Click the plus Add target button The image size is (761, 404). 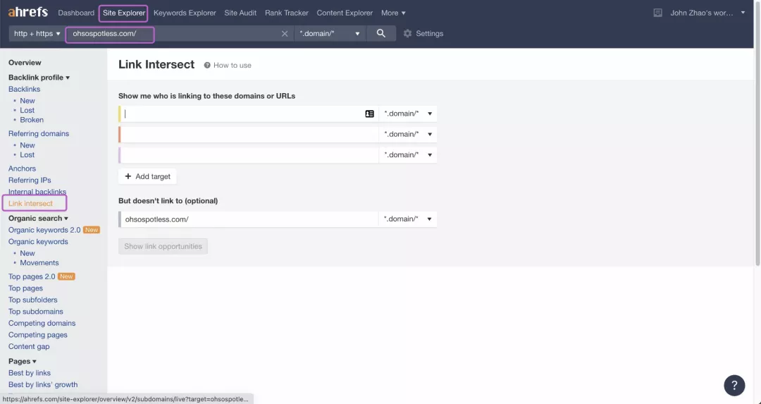point(147,176)
